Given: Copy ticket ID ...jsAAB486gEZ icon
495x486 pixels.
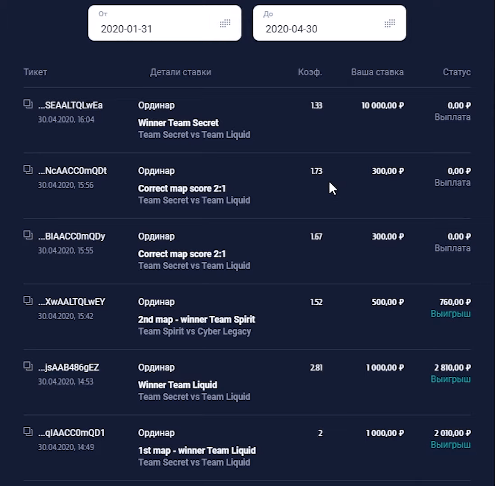Looking at the screenshot, I should pyautogui.click(x=28, y=366).
